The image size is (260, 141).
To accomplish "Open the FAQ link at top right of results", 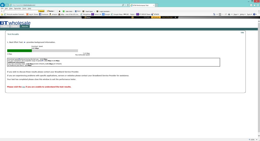I will pos(242,33).
